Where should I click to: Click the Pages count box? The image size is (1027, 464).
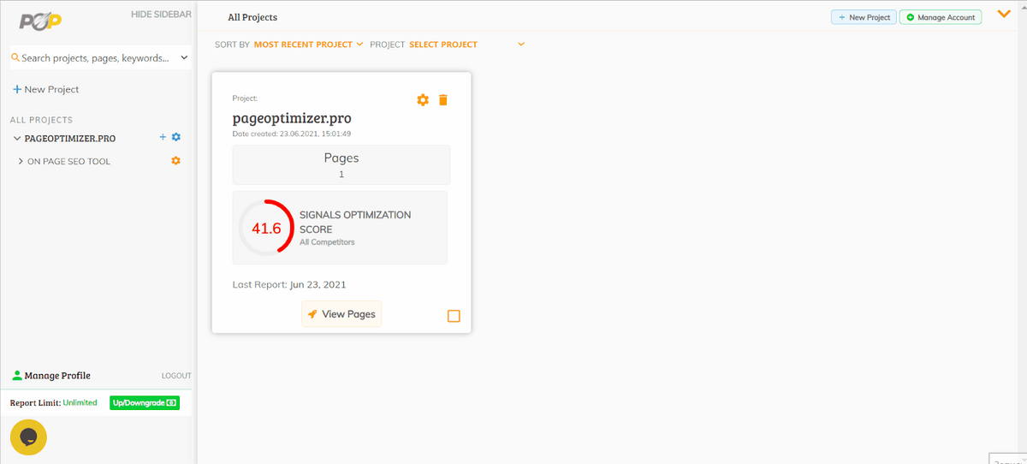pyautogui.click(x=341, y=164)
